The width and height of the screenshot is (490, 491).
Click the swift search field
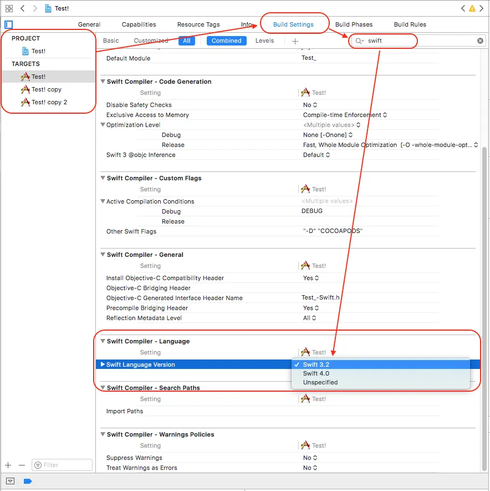[x=418, y=41]
